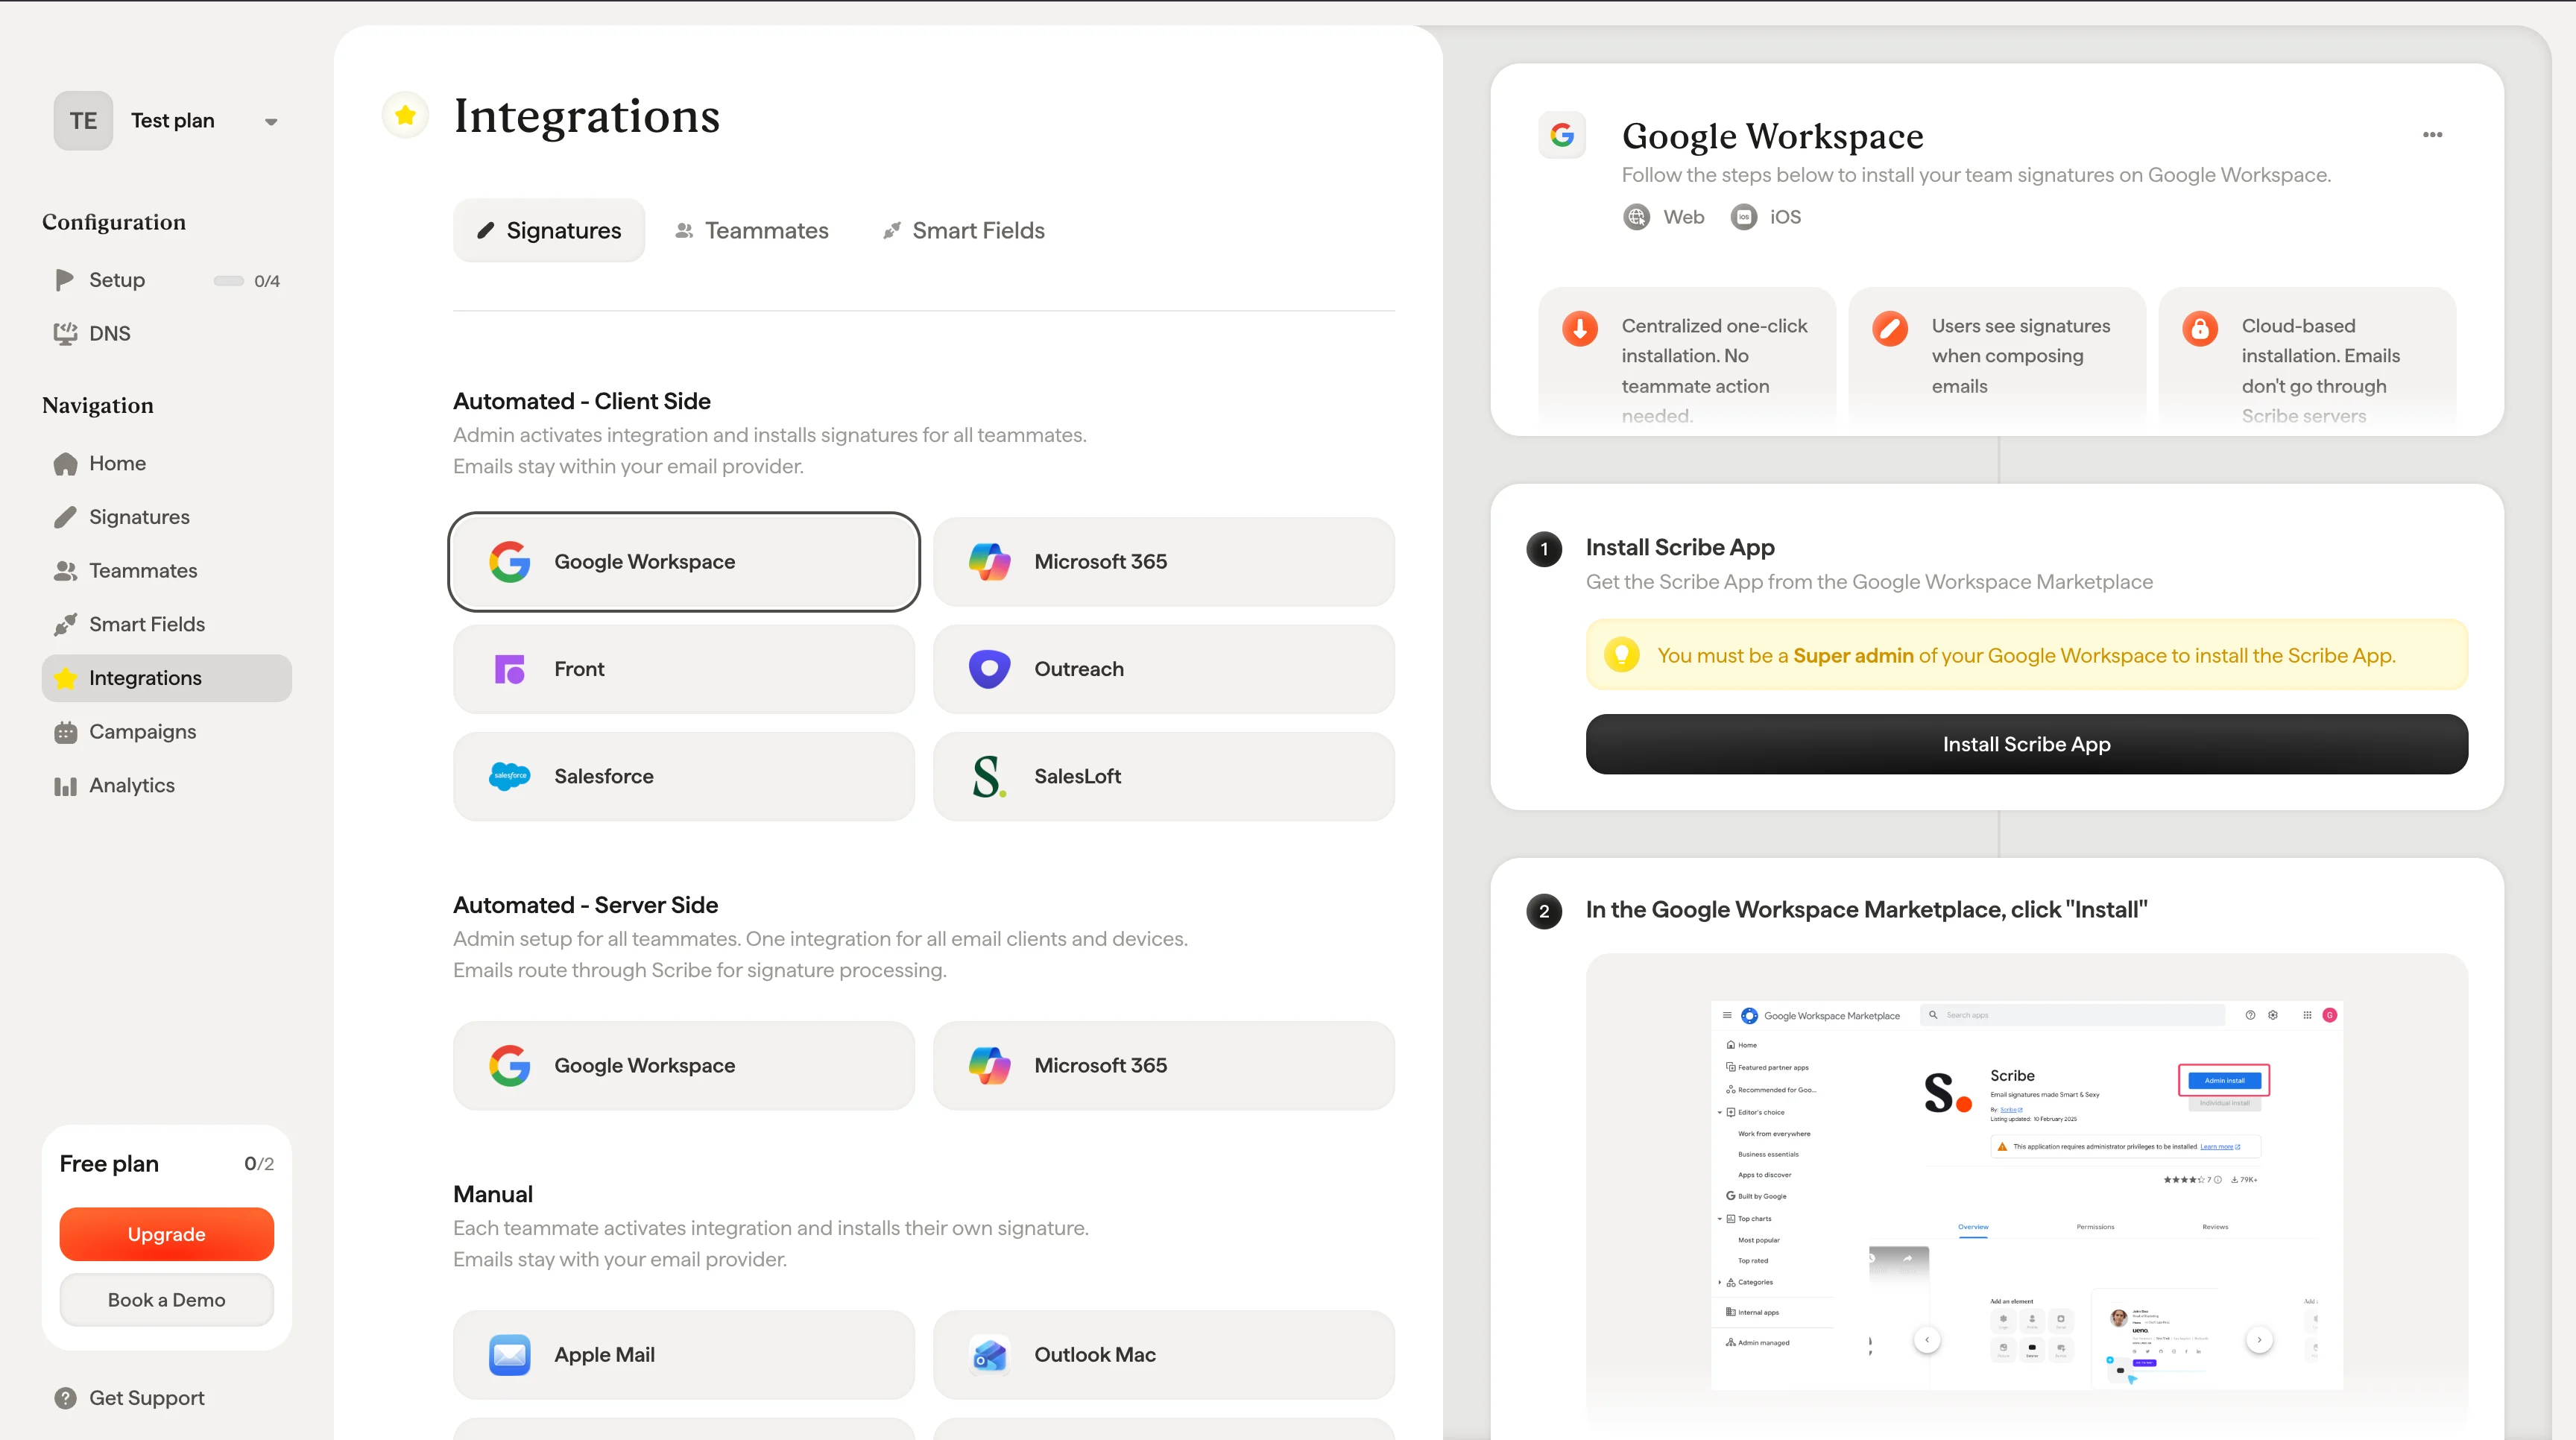
Task: Click the Analytics bar chart icon
Action: click(x=65, y=787)
